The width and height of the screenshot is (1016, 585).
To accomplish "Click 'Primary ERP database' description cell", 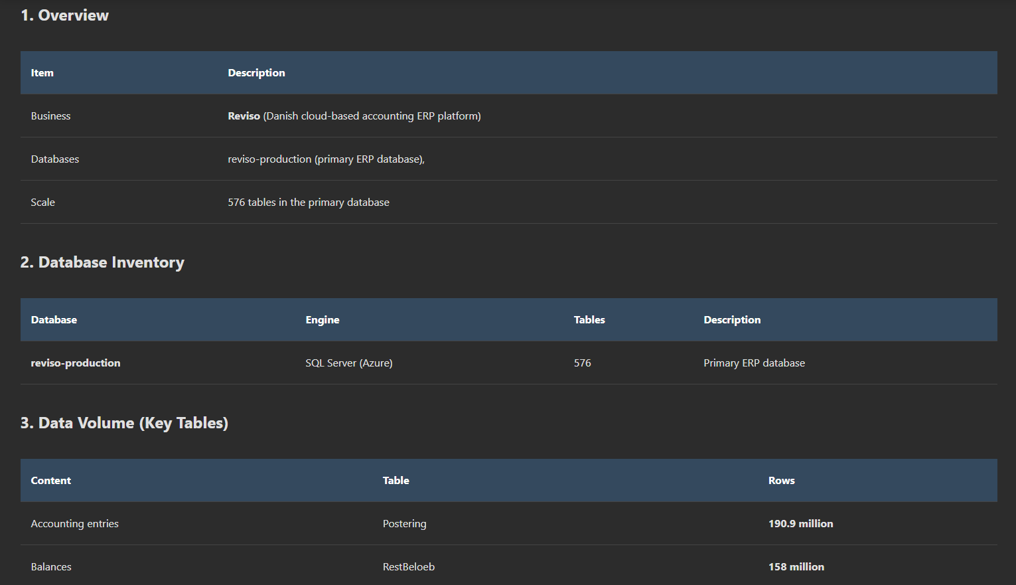I will [x=755, y=363].
